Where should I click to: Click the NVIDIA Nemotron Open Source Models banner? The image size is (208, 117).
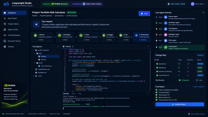click(x=15, y=95)
